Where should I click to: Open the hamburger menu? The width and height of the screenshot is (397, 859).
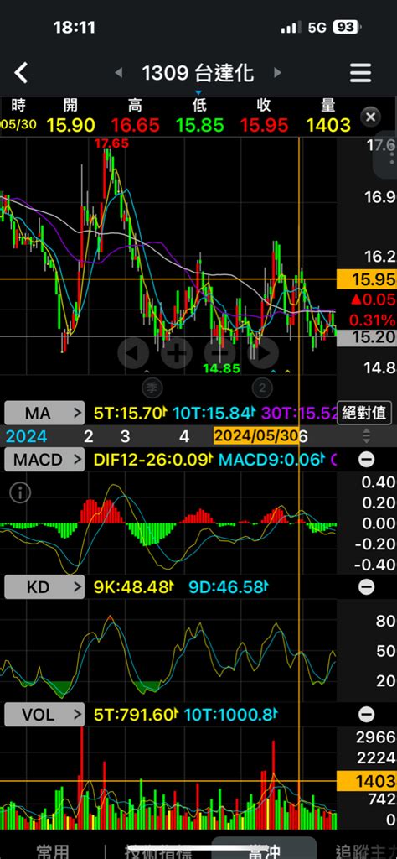[x=360, y=73]
